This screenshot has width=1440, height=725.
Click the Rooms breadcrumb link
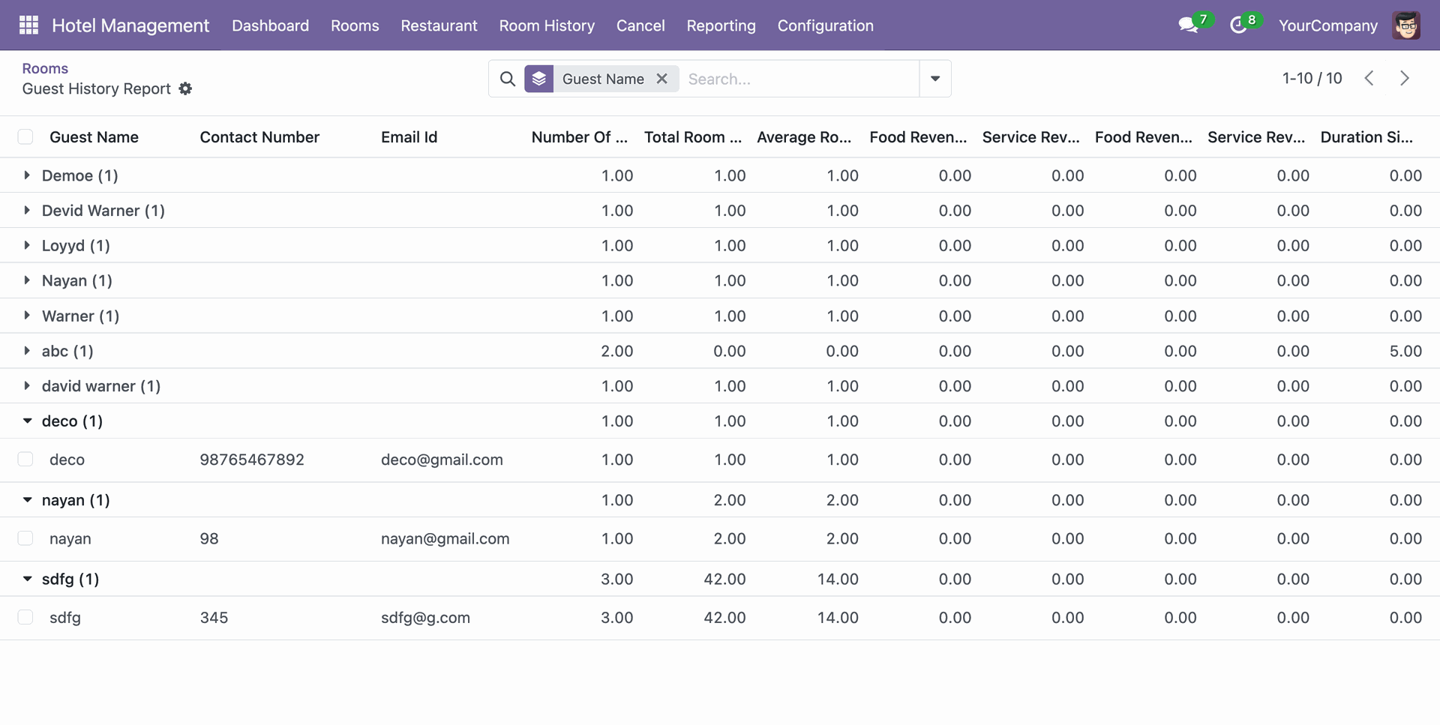pyautogui.click(x=45, y=68)
